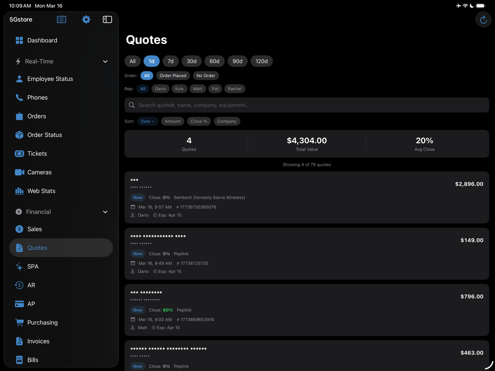Switch to the 30d time range
The image size is (495, 371).
(192, 61)
